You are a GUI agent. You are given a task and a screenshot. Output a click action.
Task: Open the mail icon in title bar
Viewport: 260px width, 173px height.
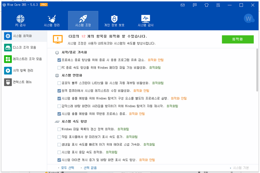pos(183,5)
